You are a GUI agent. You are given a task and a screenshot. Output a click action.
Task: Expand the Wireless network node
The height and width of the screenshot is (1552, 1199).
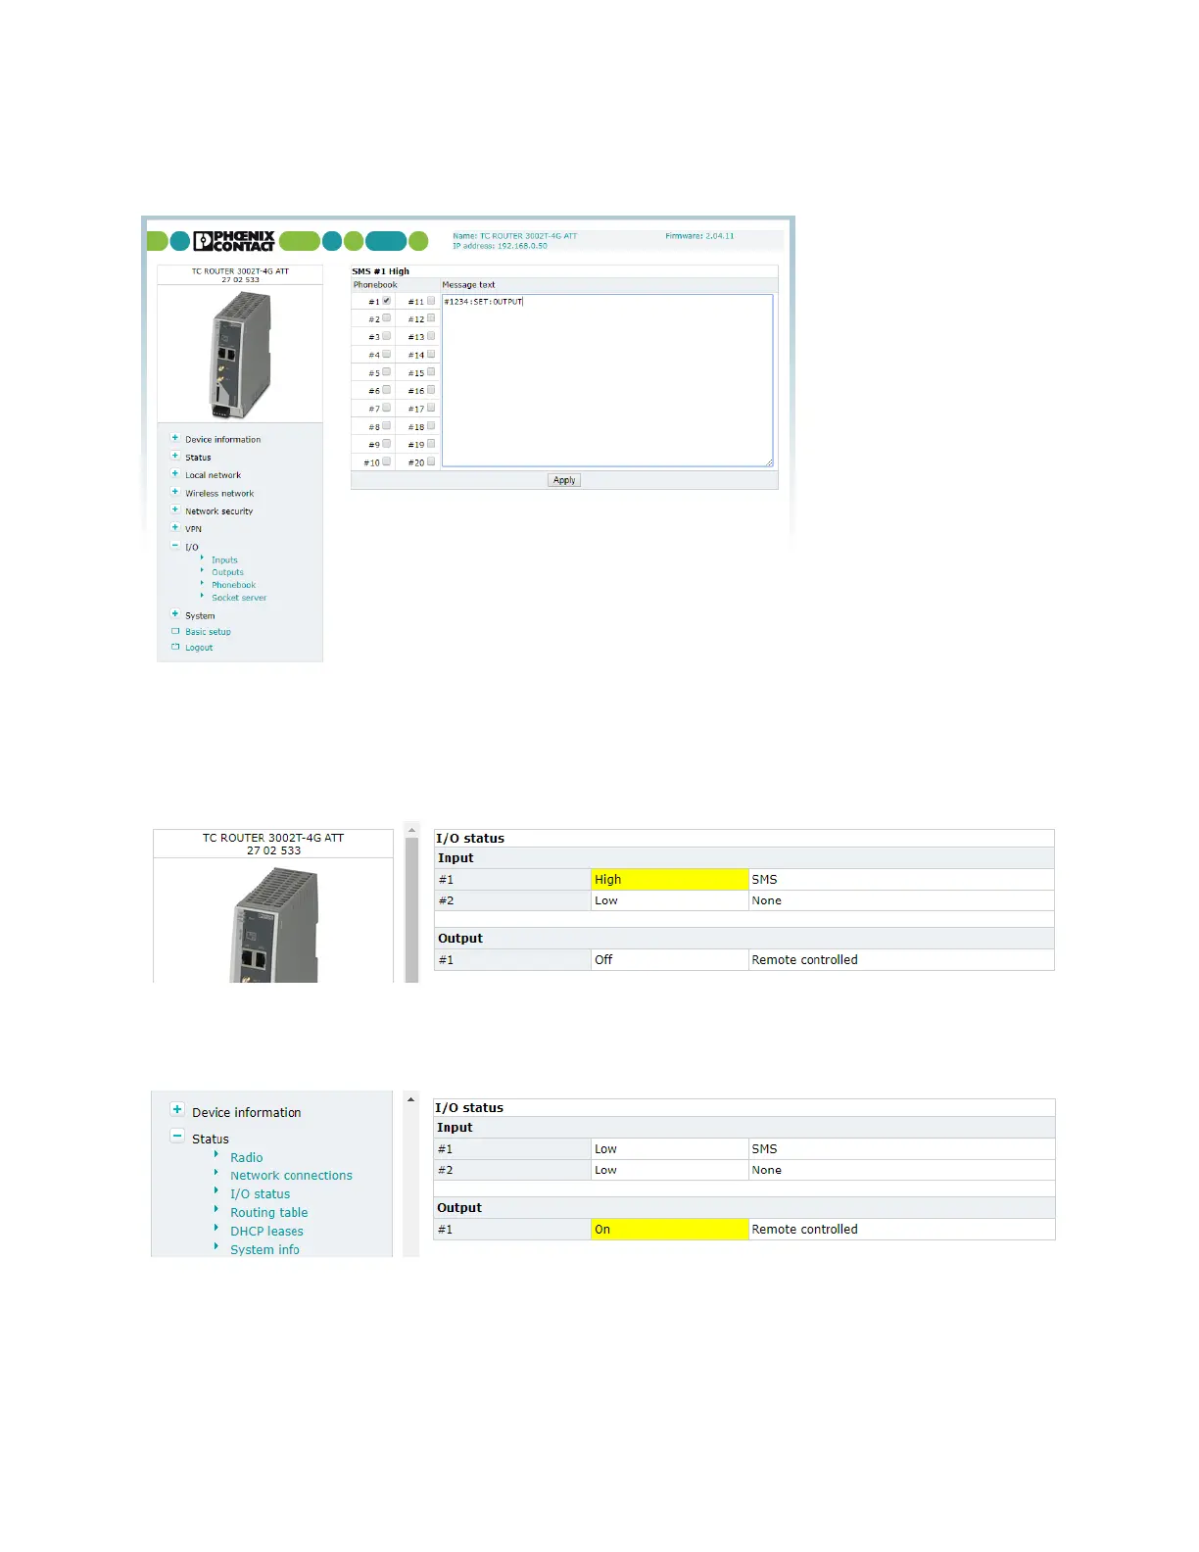point(175,492)
